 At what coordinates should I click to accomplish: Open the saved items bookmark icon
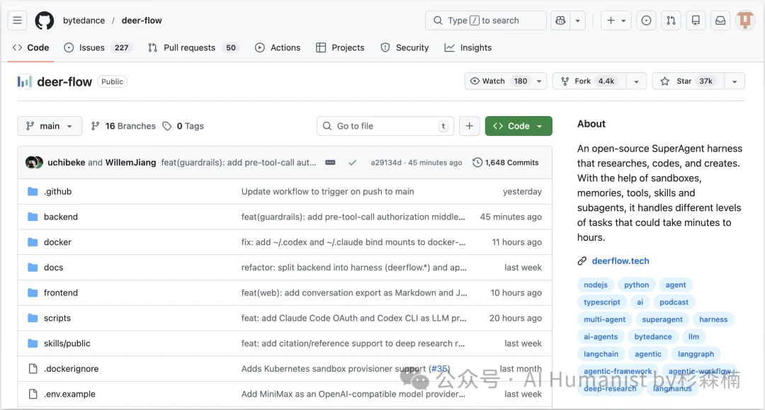tap(696, 20)
